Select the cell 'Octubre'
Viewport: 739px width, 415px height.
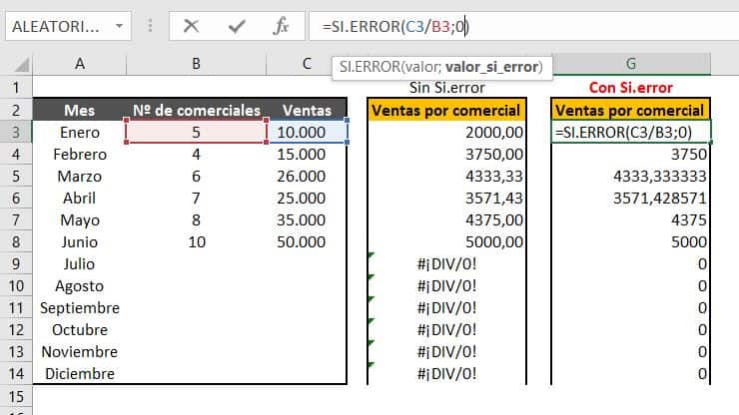pos(80,330)
